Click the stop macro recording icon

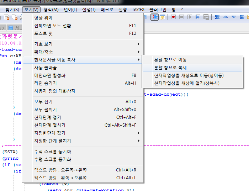tap(181, 17)
